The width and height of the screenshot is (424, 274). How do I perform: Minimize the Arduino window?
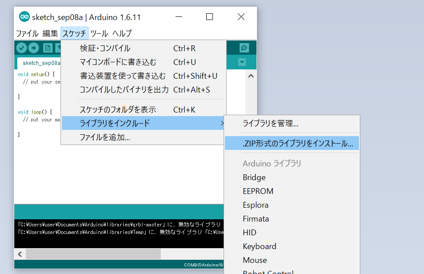(x=179, y=17)
